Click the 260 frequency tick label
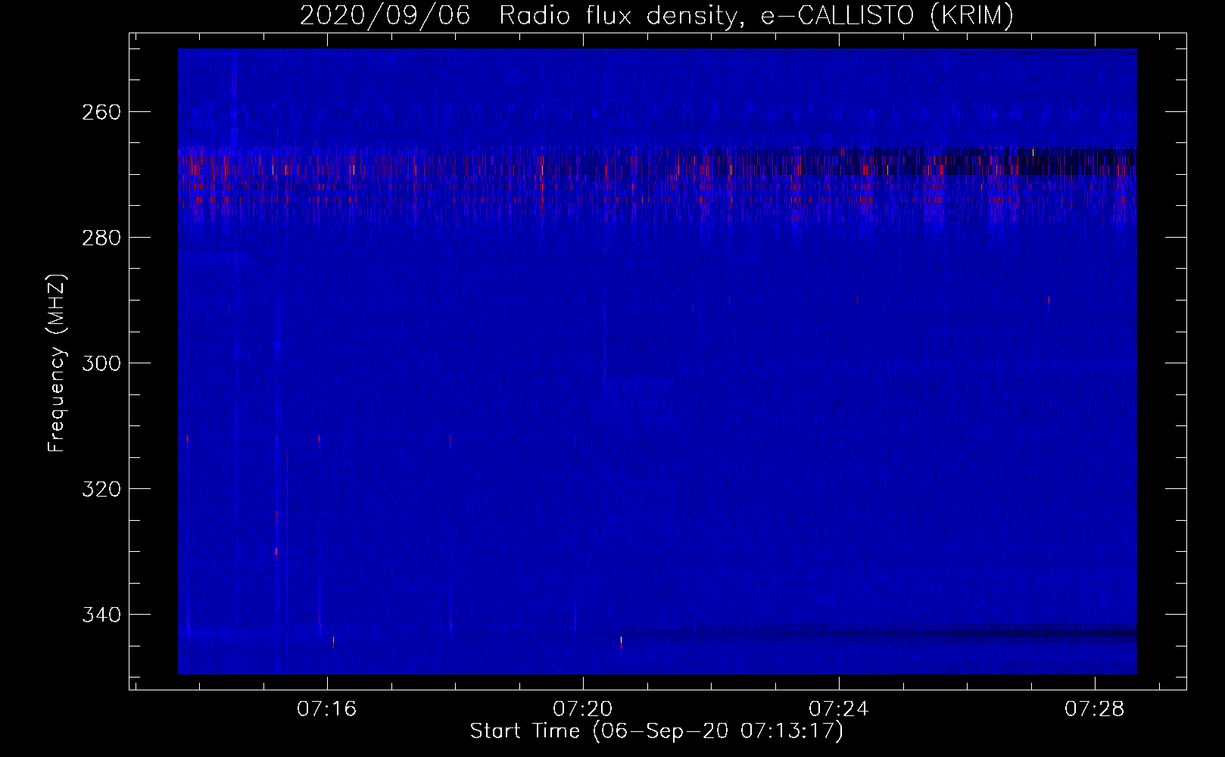Screen dimensions: 1225x757 [101, 112]
